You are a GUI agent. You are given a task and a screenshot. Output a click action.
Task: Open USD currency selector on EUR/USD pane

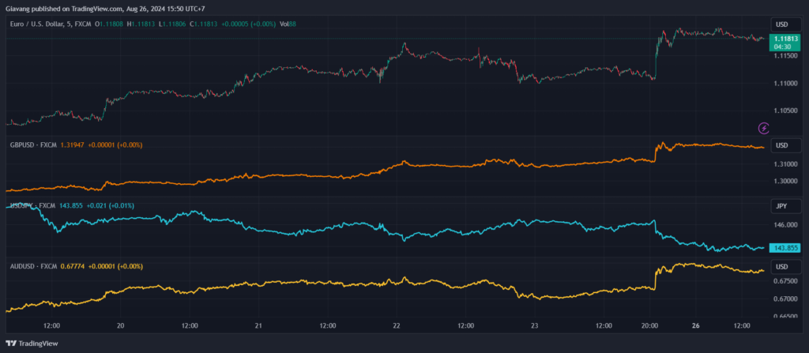tap(782, 24)
